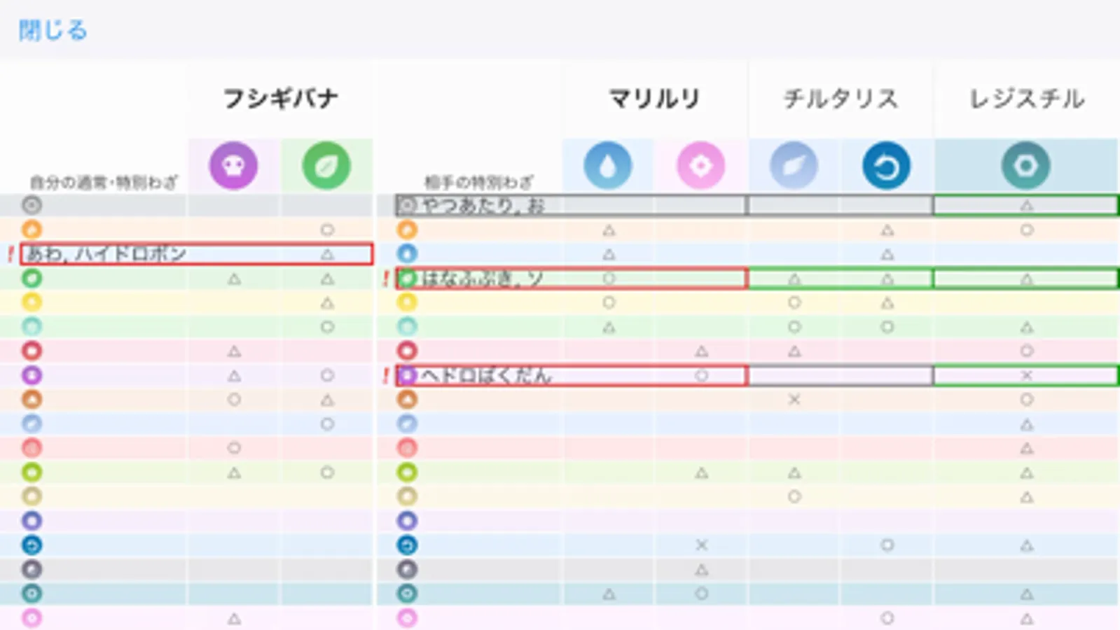Click the Dragon type icon in 自分の通常・特別わざ list
1120x630 pixels.
[x=32, y=545]
